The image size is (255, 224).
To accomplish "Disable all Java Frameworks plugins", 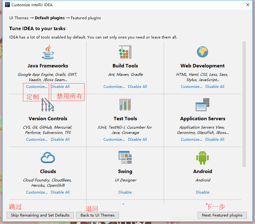I will pyautogui.click(x=60, y=87).
